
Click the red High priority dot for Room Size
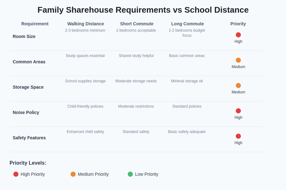click(238, 35)
